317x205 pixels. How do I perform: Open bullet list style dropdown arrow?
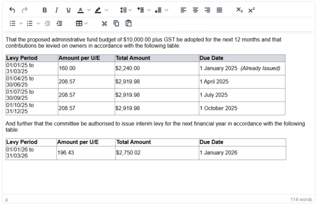[21, 23]
